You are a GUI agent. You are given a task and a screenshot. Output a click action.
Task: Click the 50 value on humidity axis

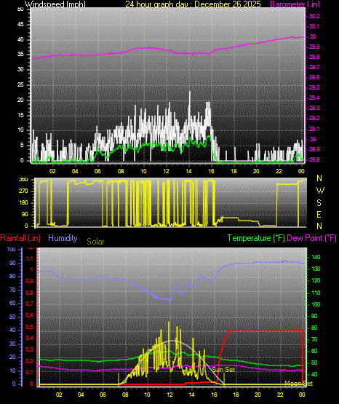coord(12,317)
